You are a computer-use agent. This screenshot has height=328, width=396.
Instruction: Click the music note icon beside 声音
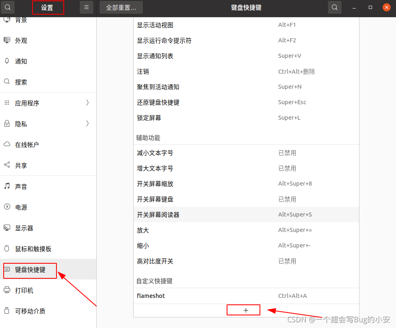tap(7, 186)
